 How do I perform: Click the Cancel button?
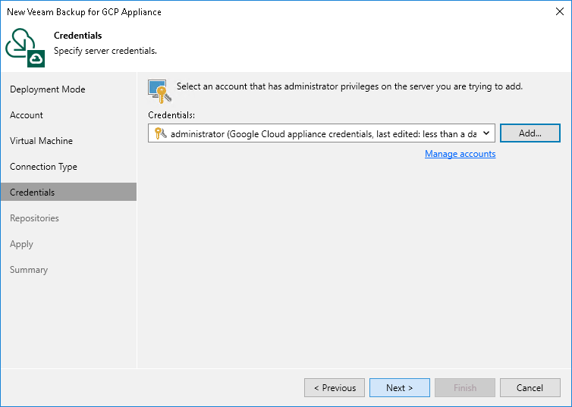click(530, 388)
